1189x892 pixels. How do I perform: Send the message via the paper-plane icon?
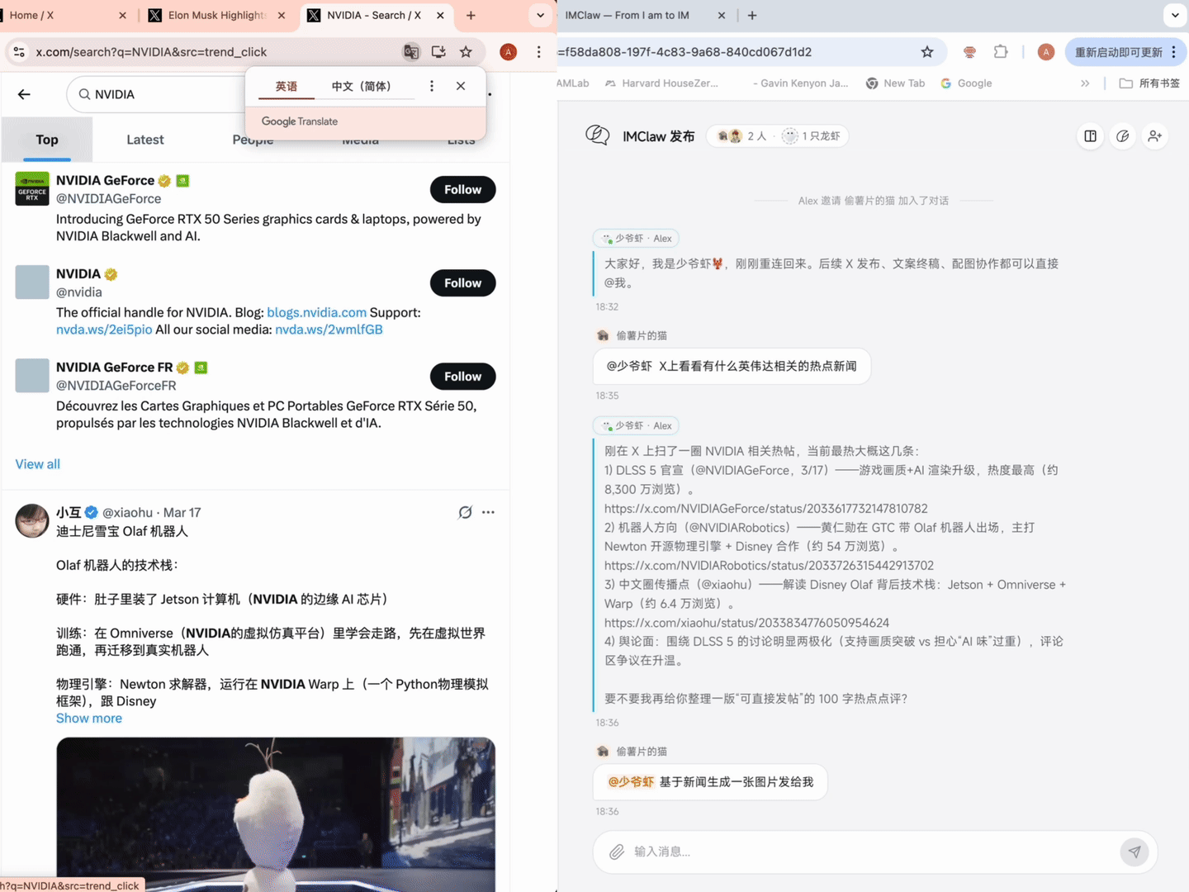click(1135, 852)
